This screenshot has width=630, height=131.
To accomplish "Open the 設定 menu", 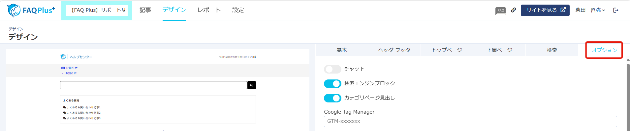I will point(238,10).
